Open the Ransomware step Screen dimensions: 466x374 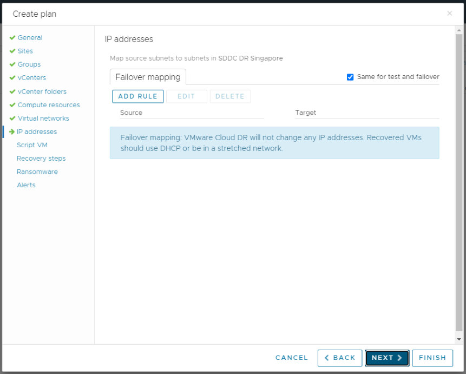tap(37, 172)
